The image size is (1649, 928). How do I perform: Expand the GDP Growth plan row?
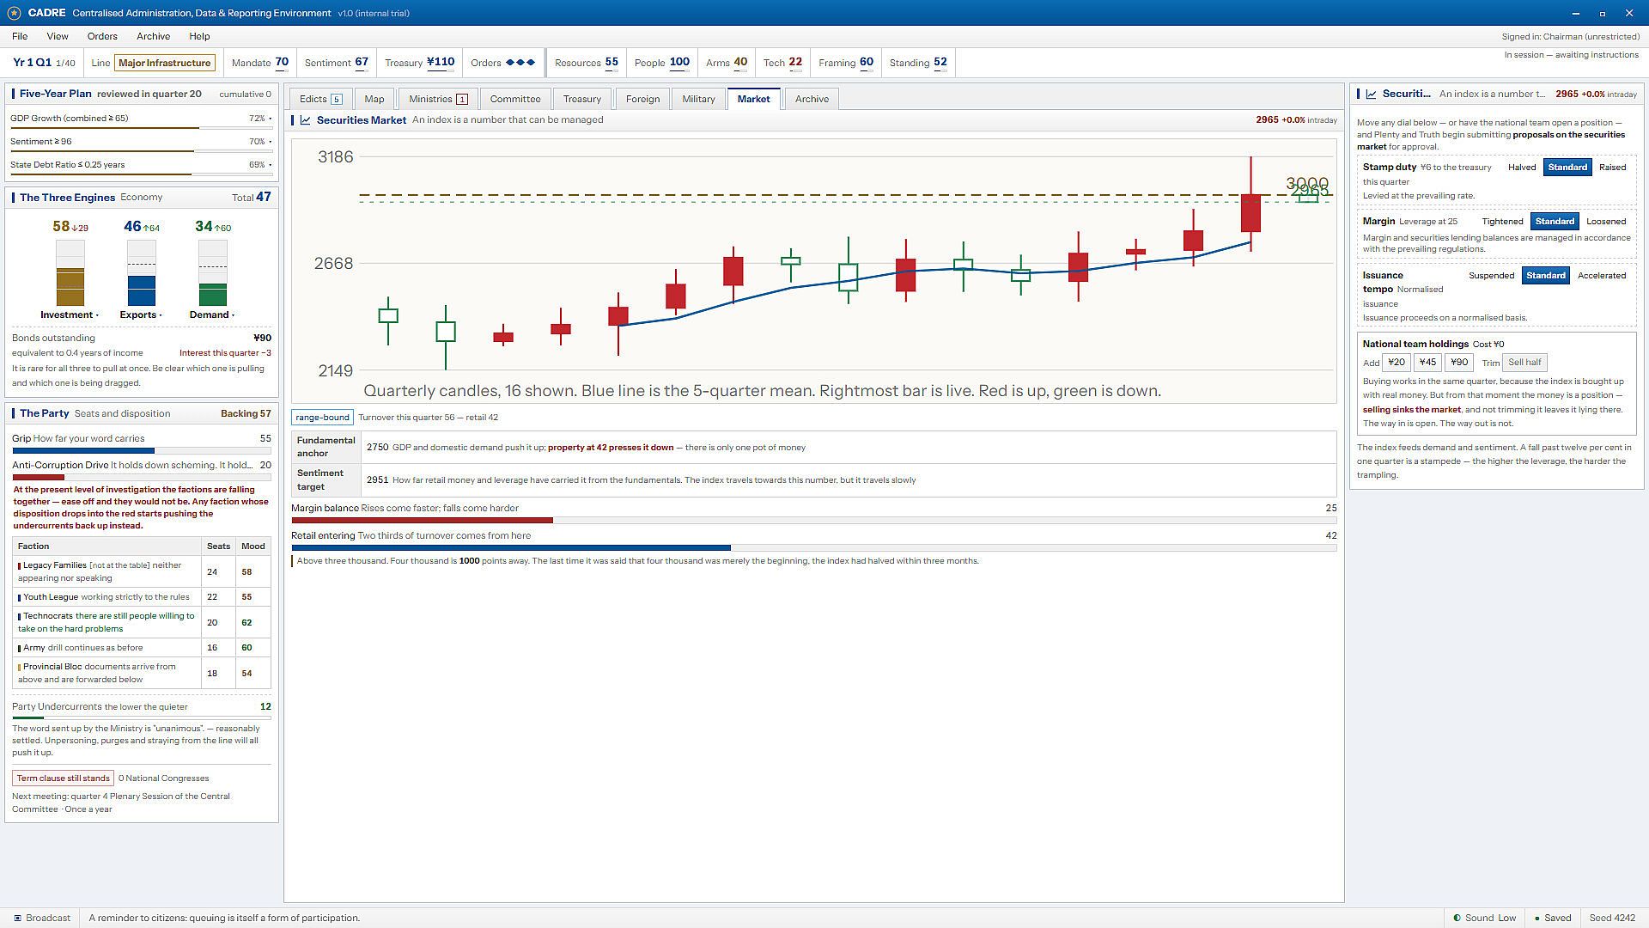tap(141, 119)
